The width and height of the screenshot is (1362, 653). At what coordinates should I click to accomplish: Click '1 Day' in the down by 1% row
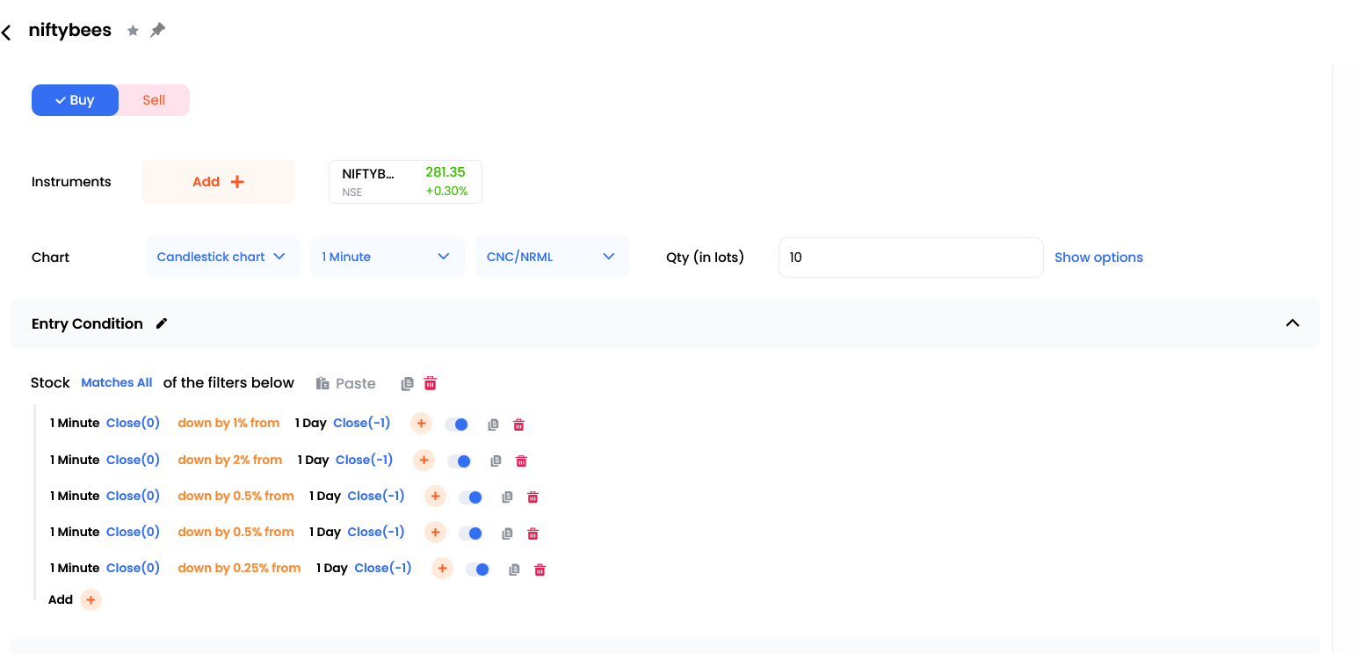(x=310, y=424)
